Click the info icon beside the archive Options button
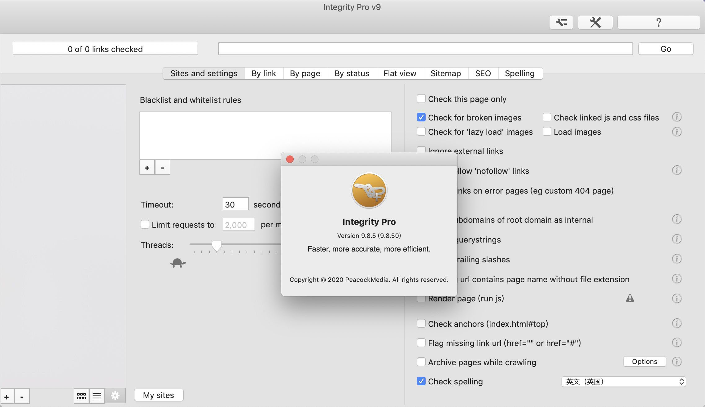Image resolution: width=705 pixels, height=407 pixels. pos(677,361)
